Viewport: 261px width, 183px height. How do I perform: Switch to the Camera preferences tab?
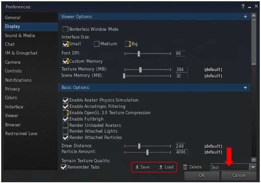coord(13,62)
